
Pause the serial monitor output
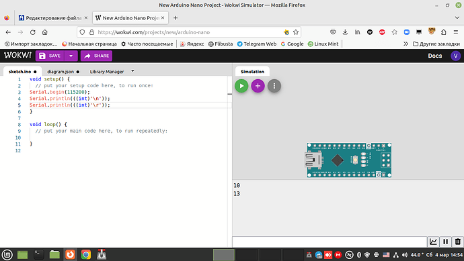pyautogui.click(x=445, y=242)
